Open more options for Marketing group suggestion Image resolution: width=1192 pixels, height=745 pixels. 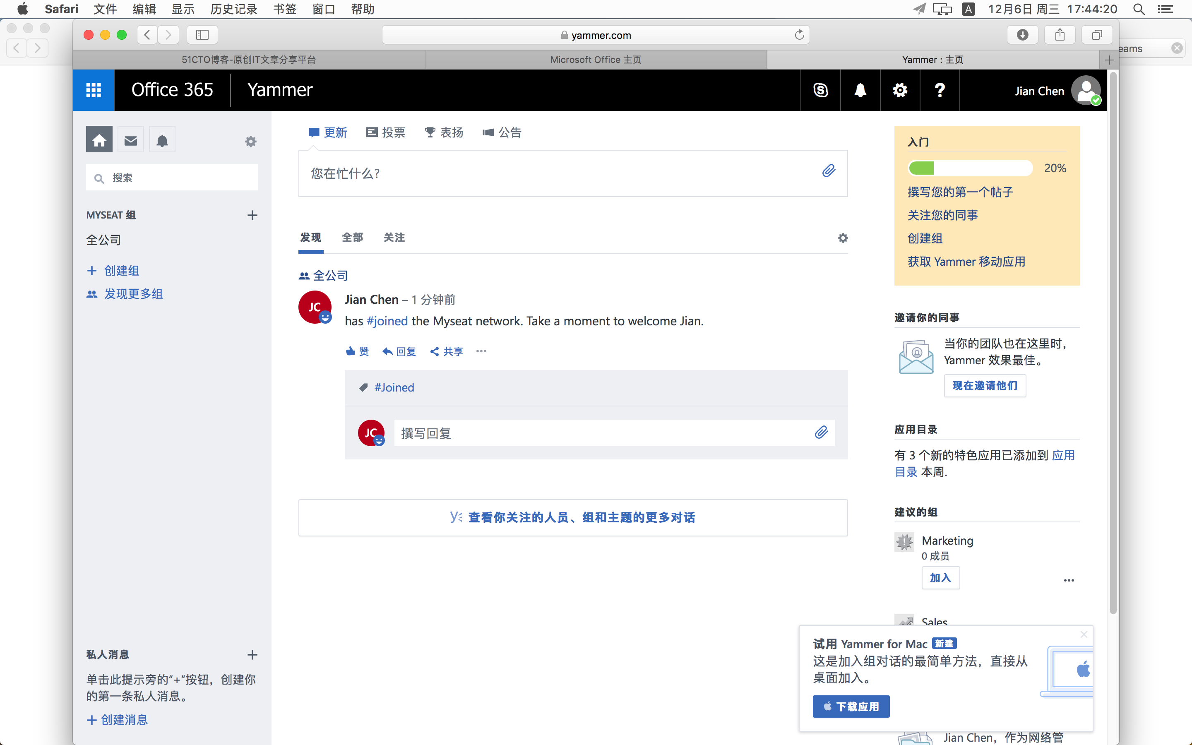point(1068,580)
